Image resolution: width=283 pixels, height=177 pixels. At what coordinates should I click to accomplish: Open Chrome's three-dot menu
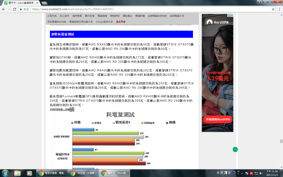pyautogui.click(x=279, y=9)
